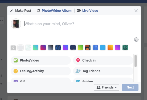This screenshot has height=100, width=147.
Task: Collapse the background color picker arrow
Action: pyautogui.click(x=13, y=48)
